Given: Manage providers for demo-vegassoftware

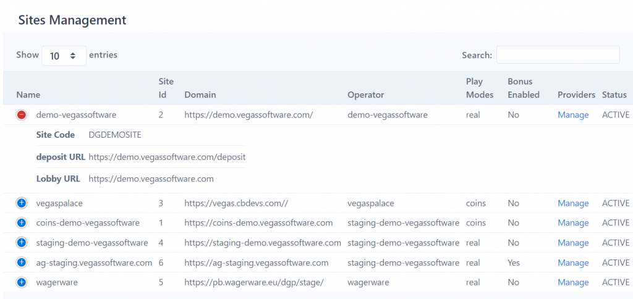Looking at the screenshot, I should click(x=573, y=115).
